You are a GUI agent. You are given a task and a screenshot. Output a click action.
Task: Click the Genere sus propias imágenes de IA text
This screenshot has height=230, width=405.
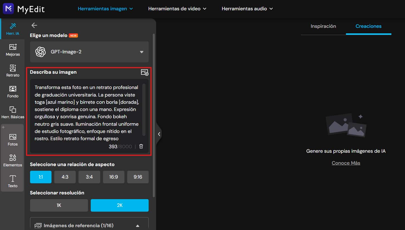[x=346, y=151]
